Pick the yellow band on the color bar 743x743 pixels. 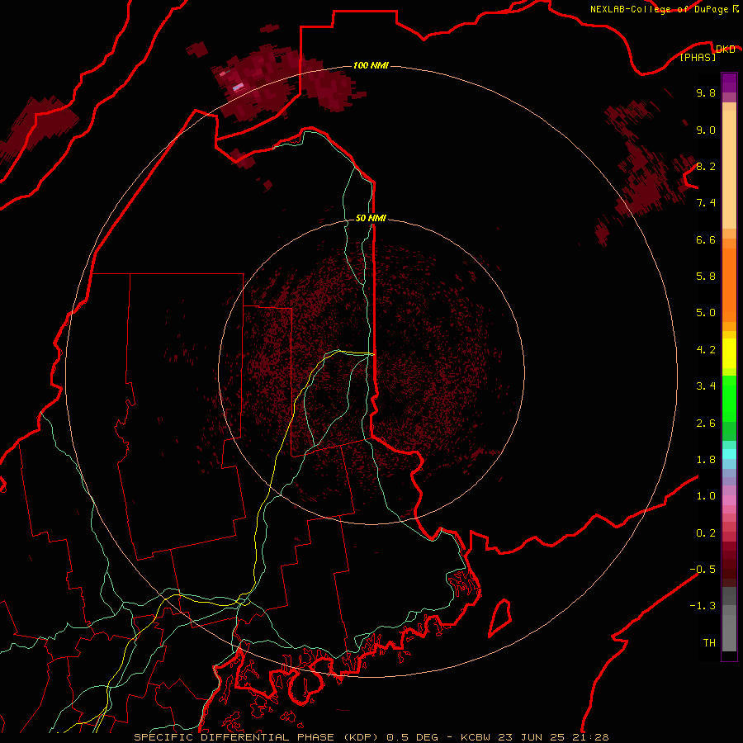(x=729, y=353)
